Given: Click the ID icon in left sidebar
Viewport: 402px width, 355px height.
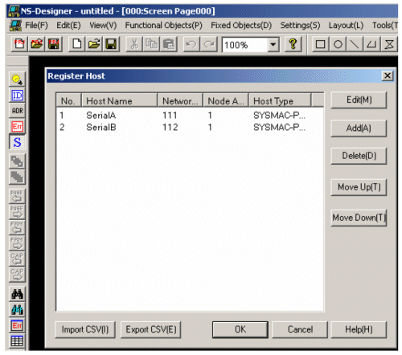Looking at the screenshot, I should (x=18, y=96).
